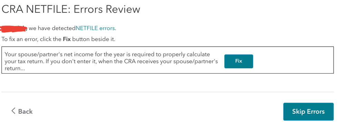Viewport: 345px width, 134px height.
Task: Click the 'properly calculate' phrase in error text
Action: pos(187,54)
